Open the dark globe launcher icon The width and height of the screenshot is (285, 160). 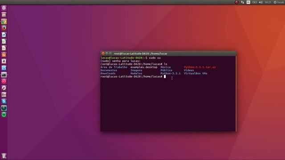click(x=4, y=108)
